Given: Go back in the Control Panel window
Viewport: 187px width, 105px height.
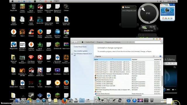Looking at the screenshot, I should 73,42.
